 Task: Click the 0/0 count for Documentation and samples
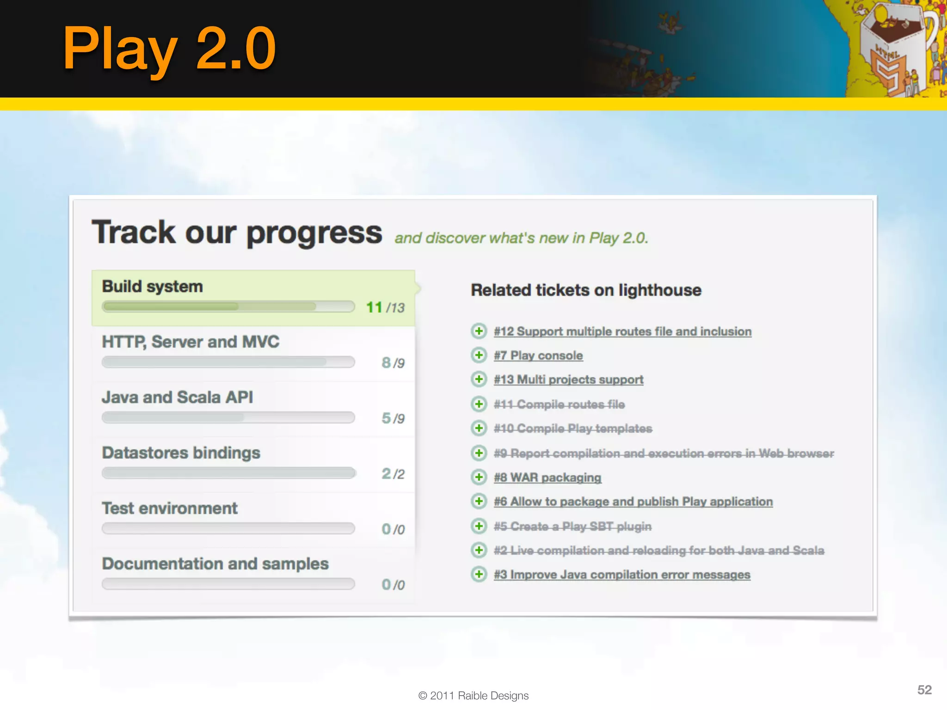tap(393, 585)
